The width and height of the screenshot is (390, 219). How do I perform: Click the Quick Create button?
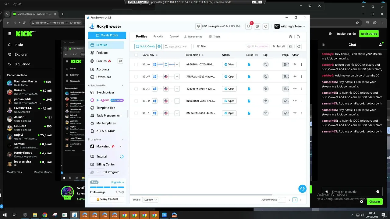145,46
